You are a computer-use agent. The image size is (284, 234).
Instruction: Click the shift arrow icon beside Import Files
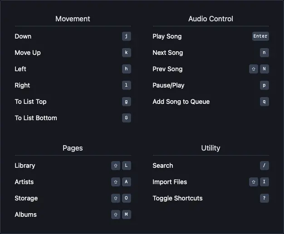click(254, 182)
